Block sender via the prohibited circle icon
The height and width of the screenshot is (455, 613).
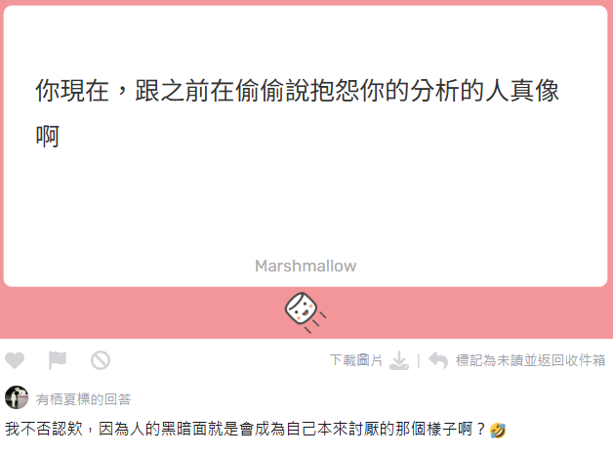pos(101,360)
